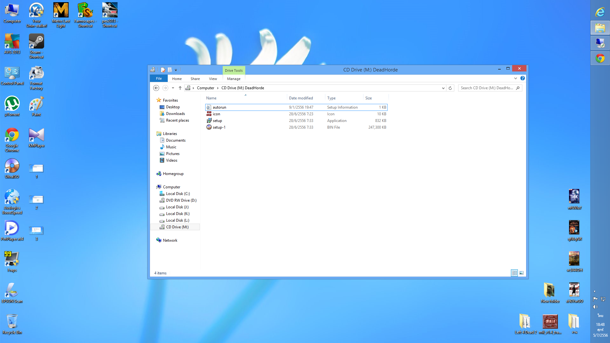The height and width of the screenshot is (343, 610).
Task: Customize Quick Access Toolbar dropdown arrow
Action: (x=176, y=70)
